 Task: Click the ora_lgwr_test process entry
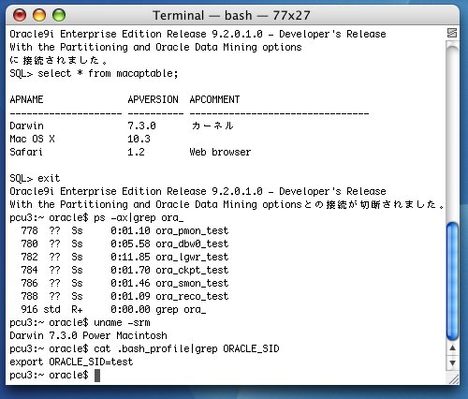click(192, 257)
